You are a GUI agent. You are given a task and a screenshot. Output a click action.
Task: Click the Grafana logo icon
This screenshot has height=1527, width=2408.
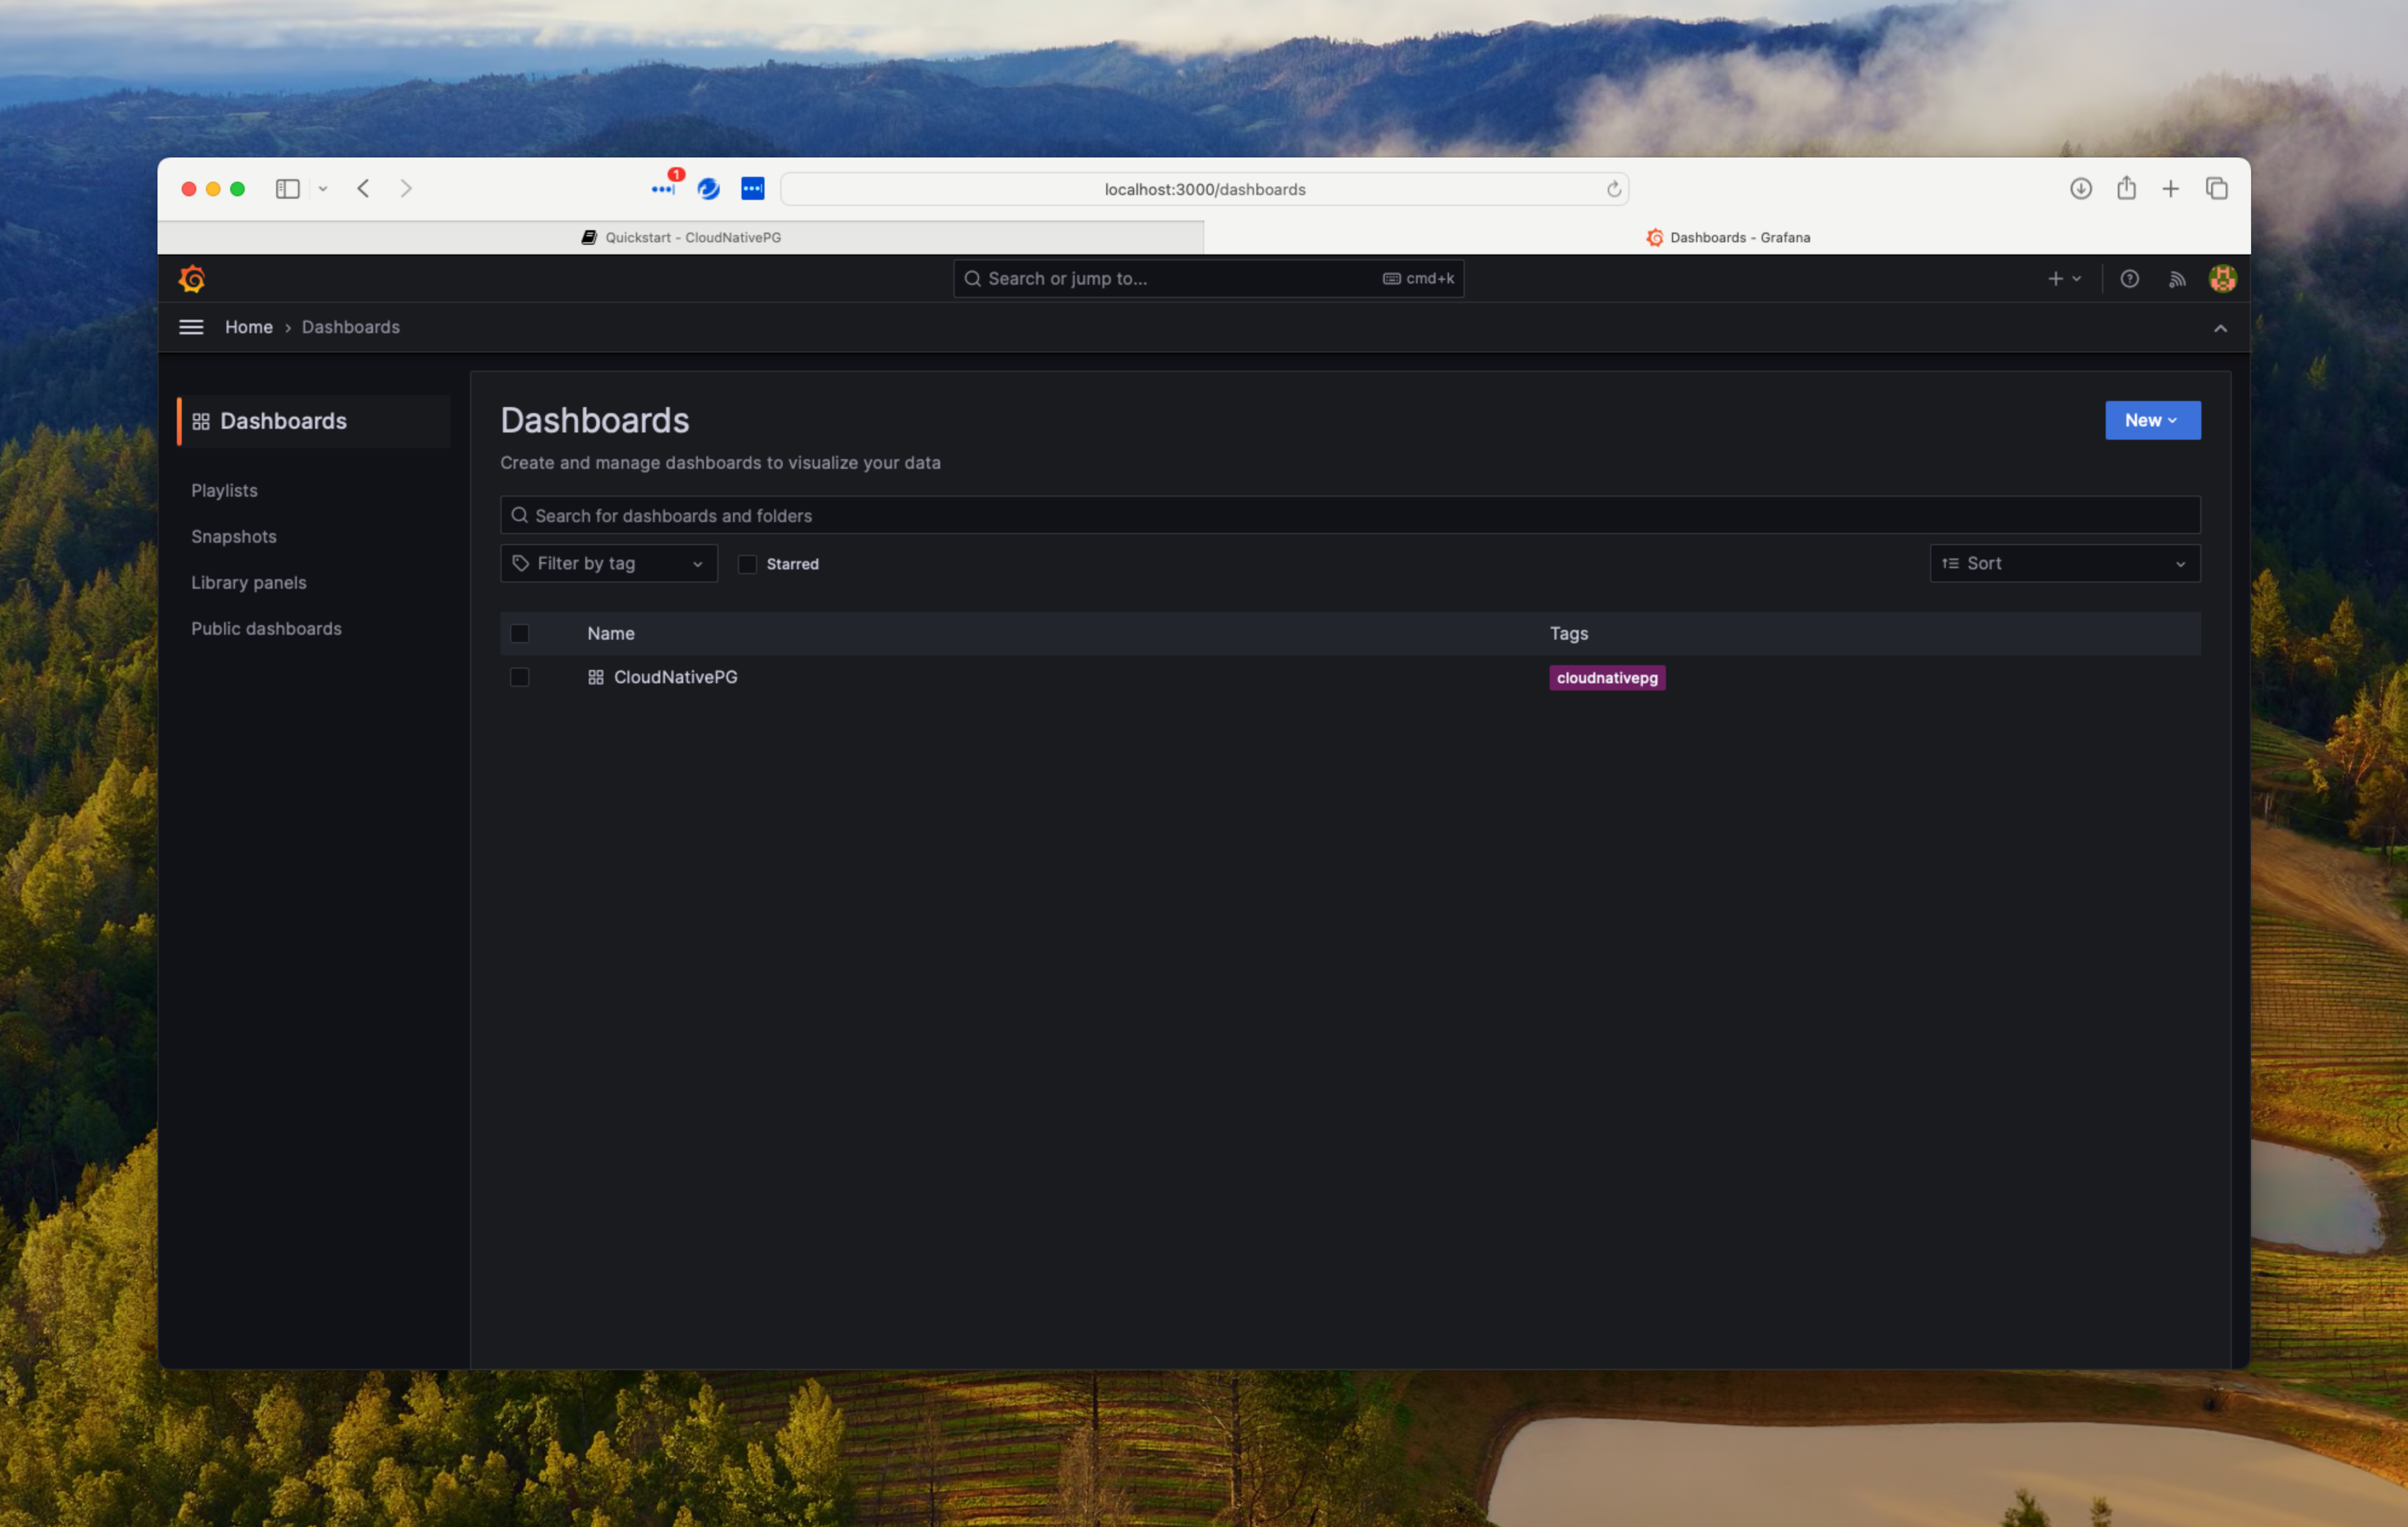pos(192,279)
